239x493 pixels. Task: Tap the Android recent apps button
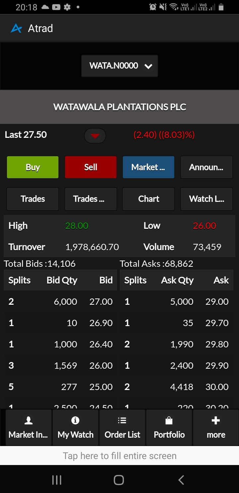point(57,480)
